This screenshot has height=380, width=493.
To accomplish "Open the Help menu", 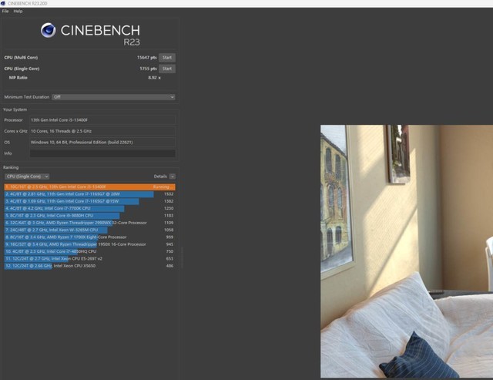I will click(x=18, y=11).
